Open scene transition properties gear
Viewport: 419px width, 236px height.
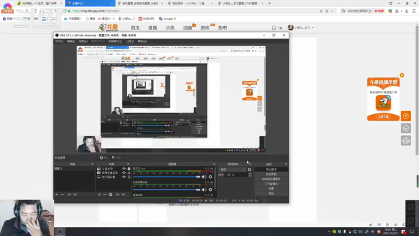point(249,169)
